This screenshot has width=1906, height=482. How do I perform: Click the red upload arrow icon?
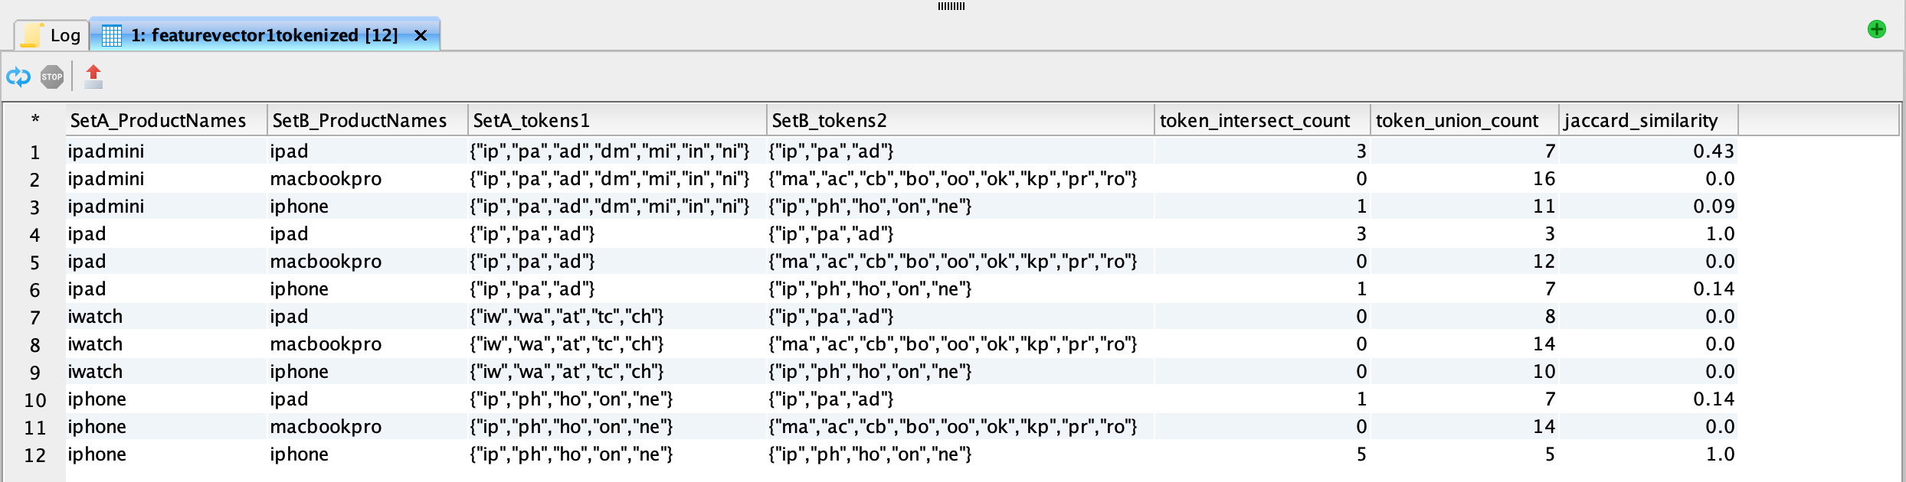93,77
